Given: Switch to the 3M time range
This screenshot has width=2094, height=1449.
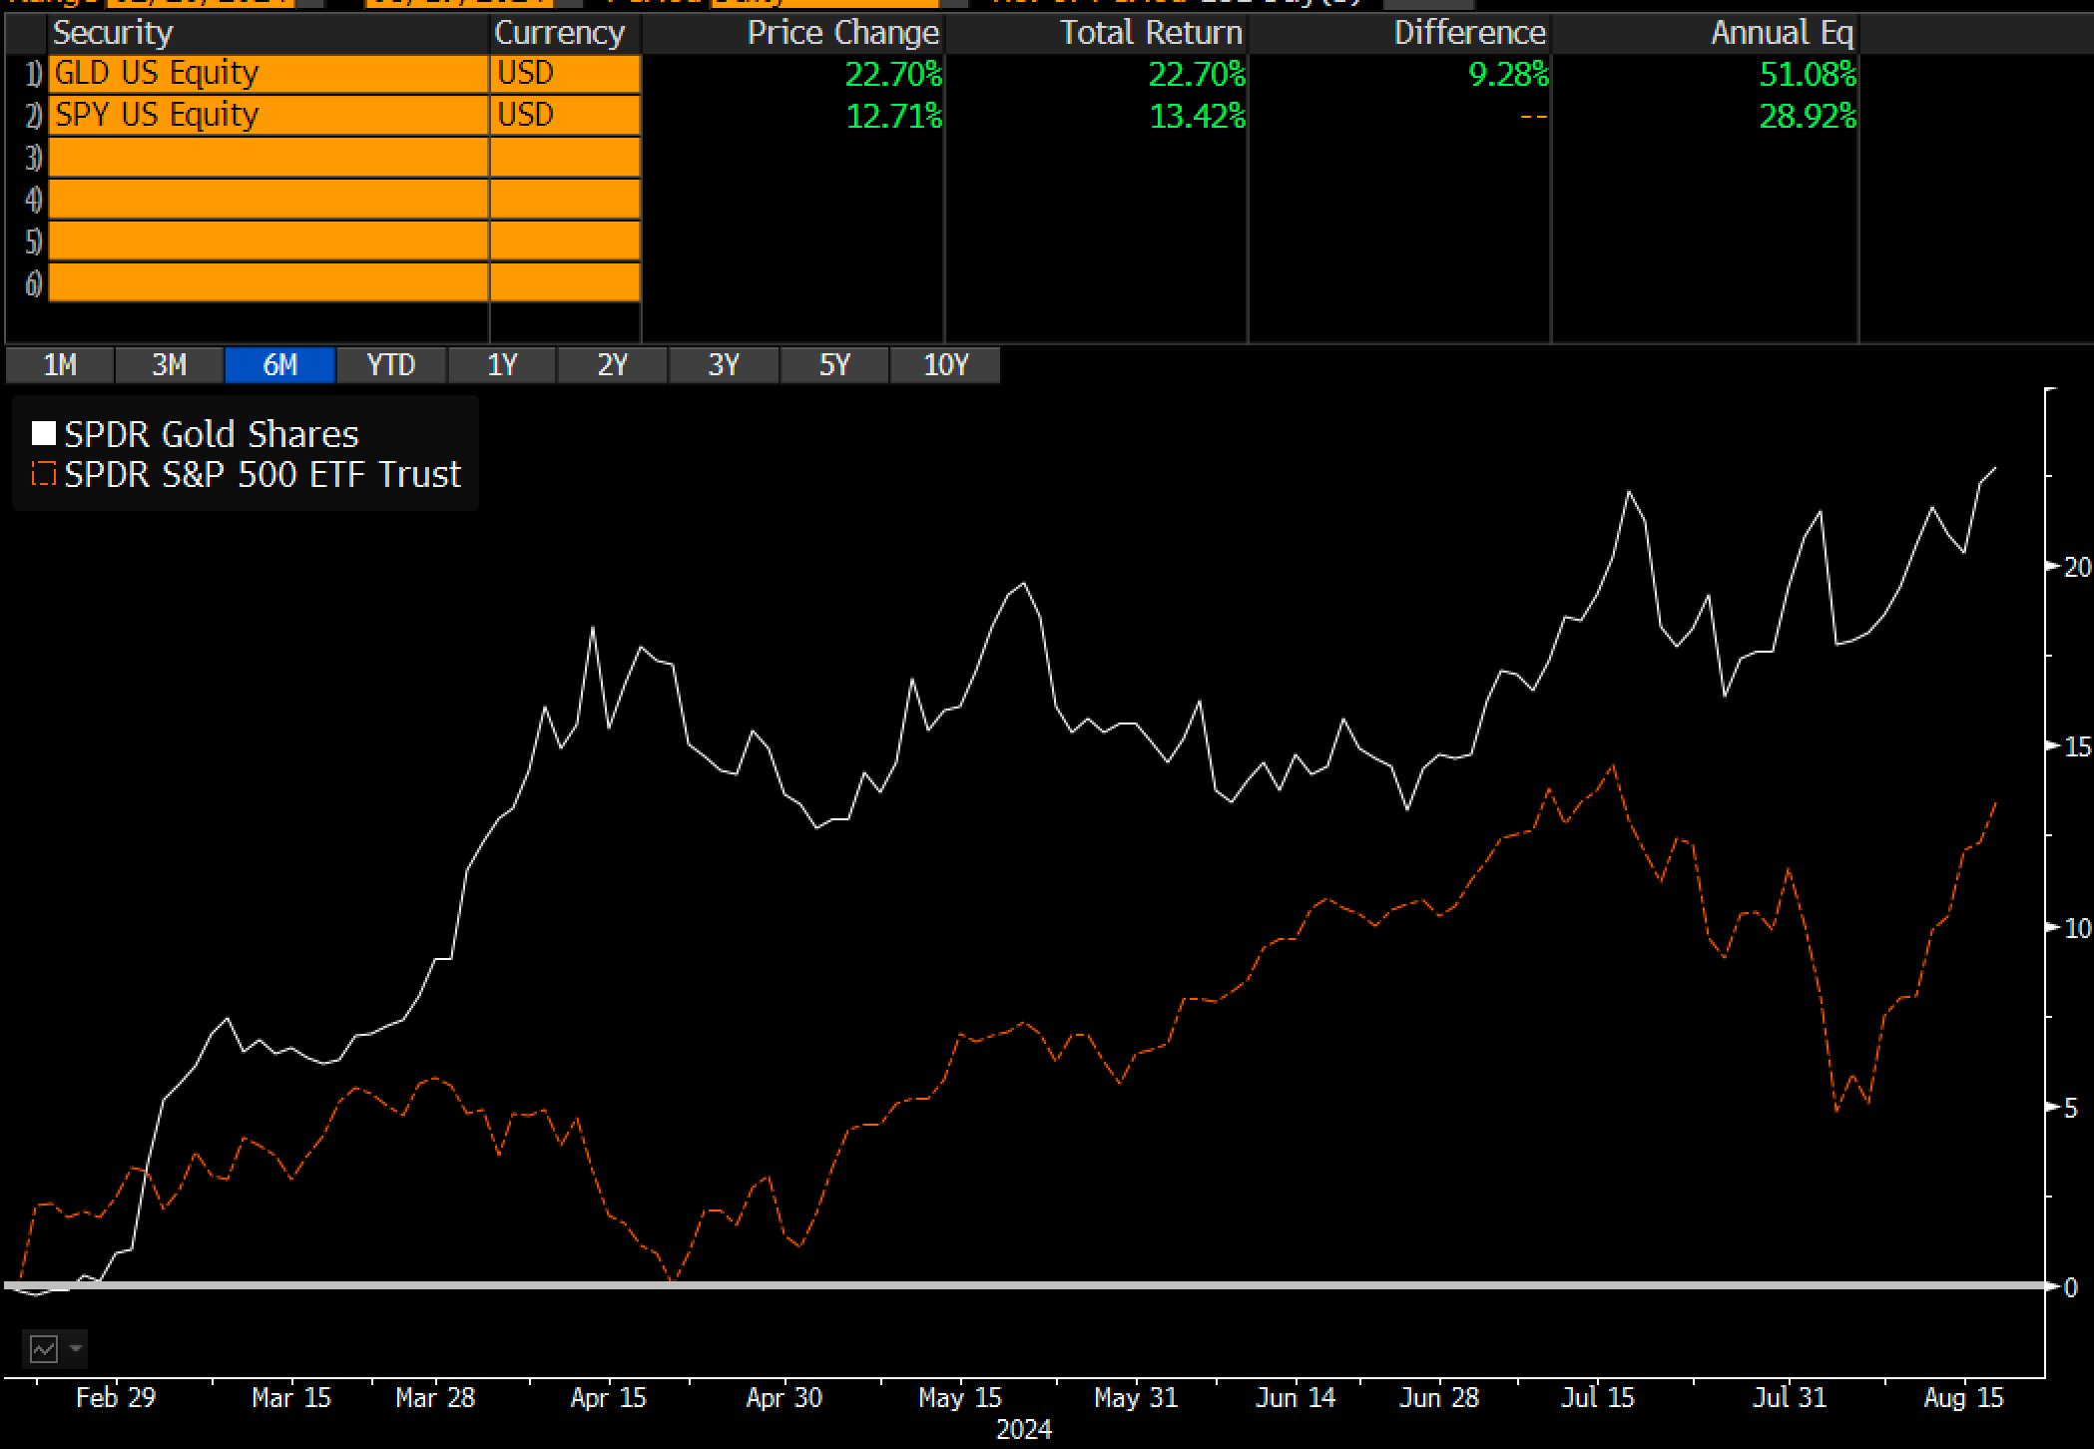Looking at the screenshot, I should click(x=169, y=365).
